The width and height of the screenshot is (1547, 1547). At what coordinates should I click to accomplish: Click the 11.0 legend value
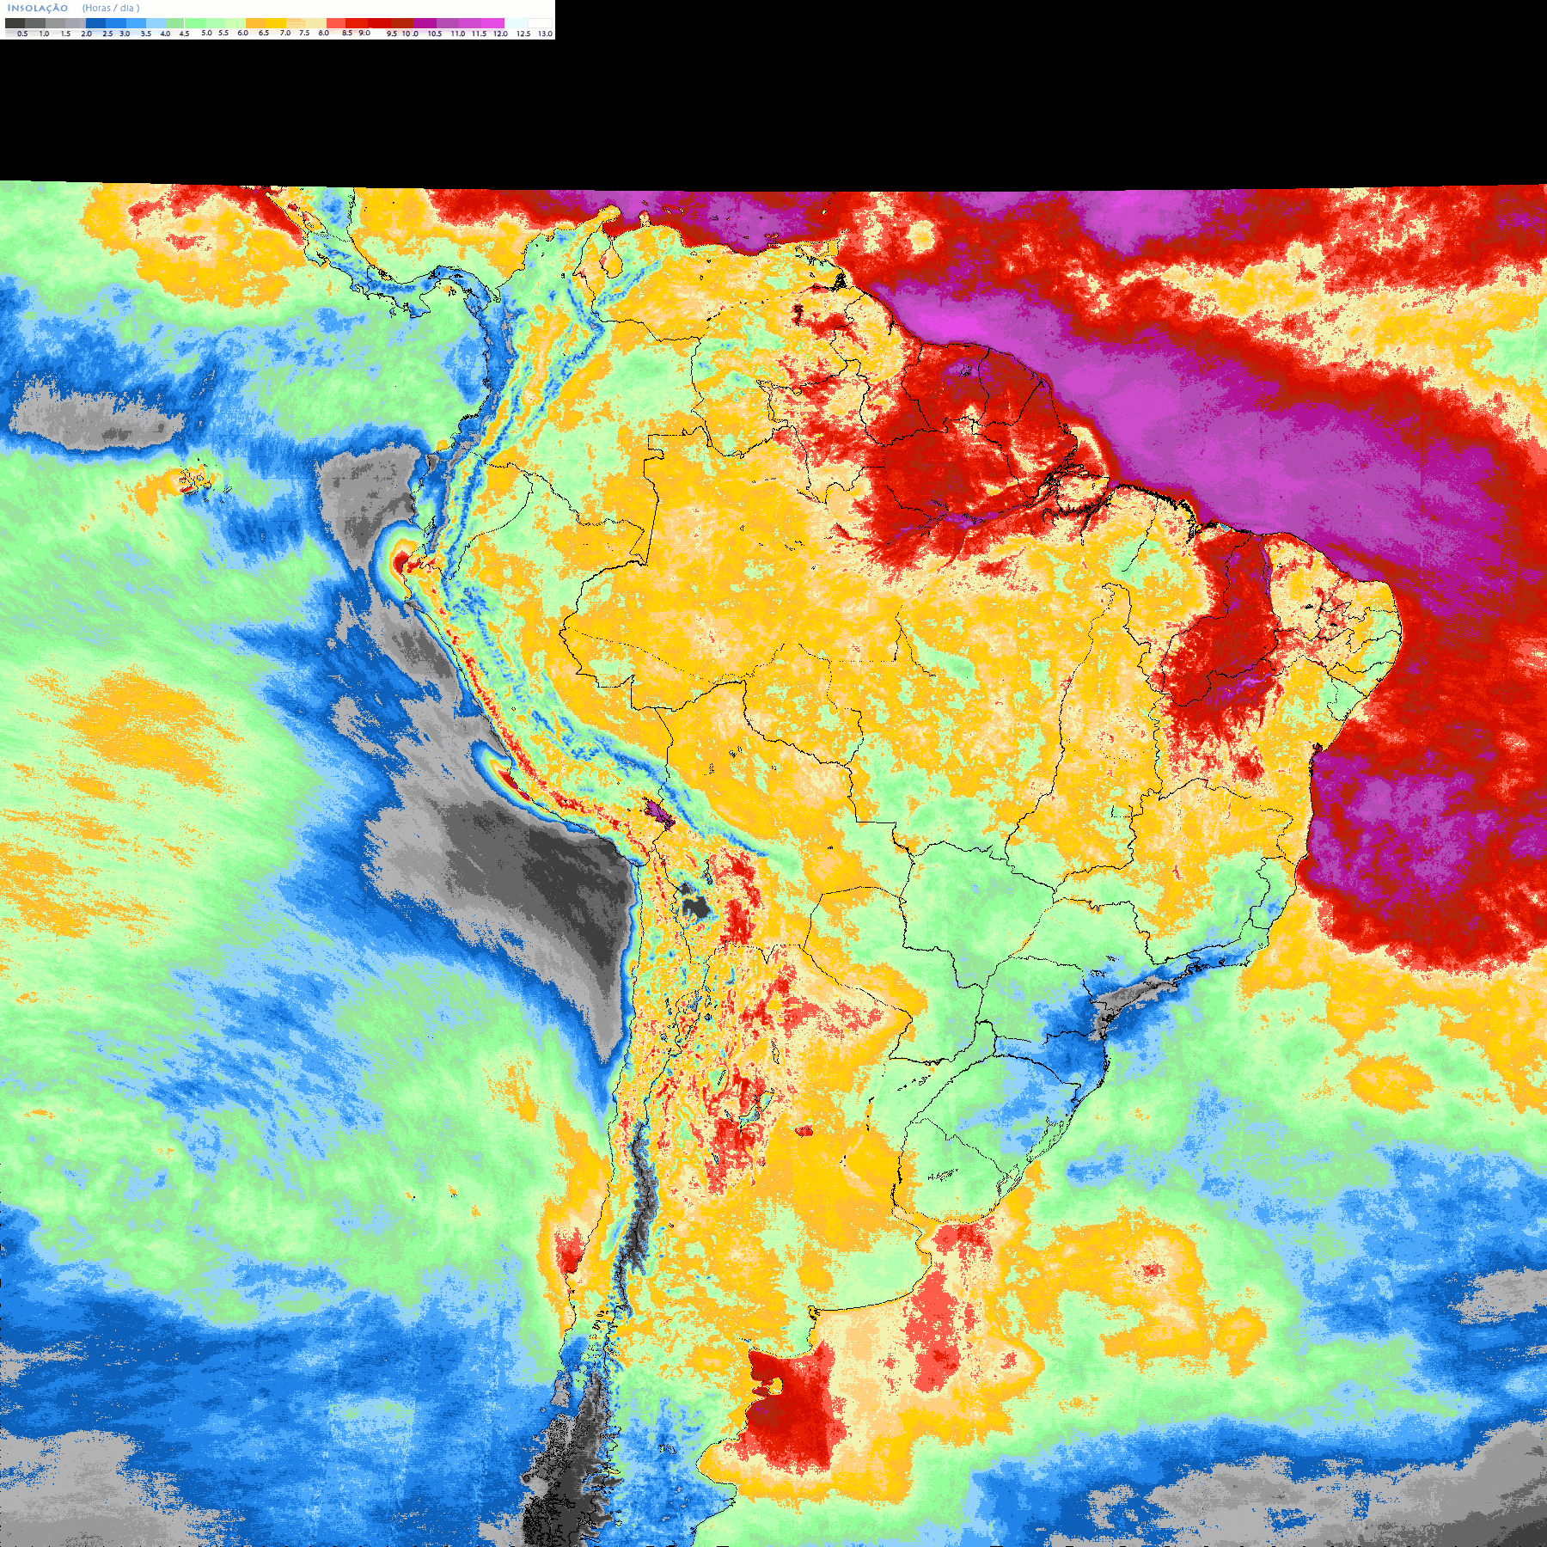click(457, 34)
